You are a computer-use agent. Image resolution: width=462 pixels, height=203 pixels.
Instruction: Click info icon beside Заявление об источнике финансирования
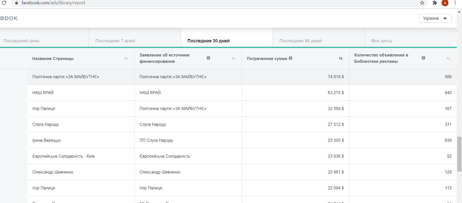tap(208, 58)
